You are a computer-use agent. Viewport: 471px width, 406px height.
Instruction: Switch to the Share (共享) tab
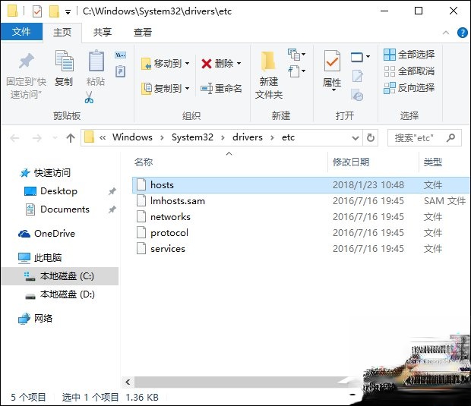coord(102,32)
